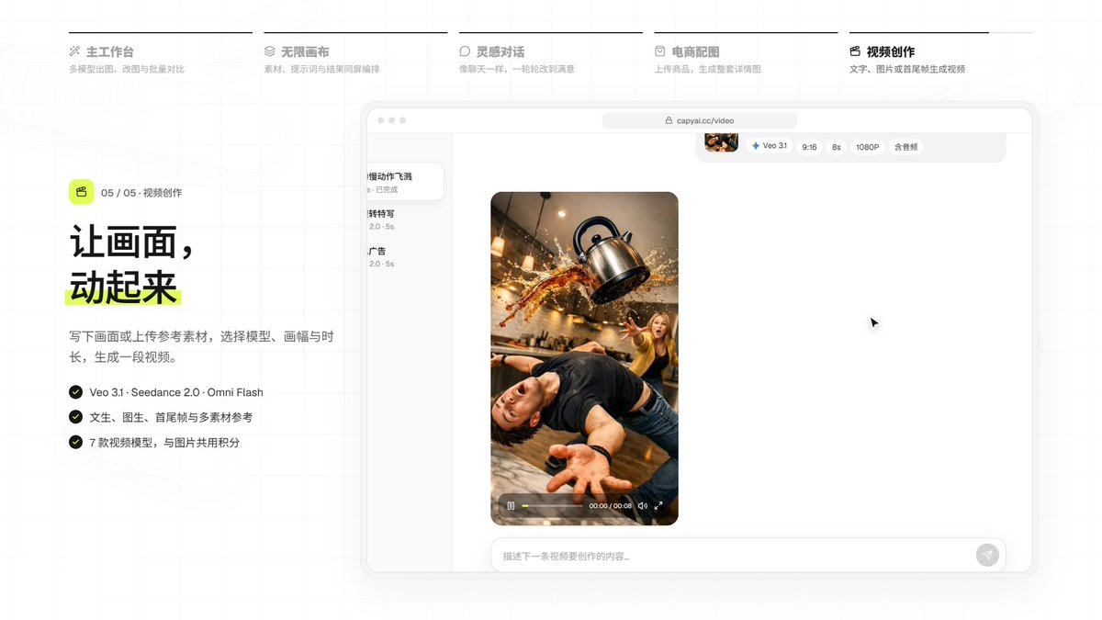This screenshot has height=620, width=1102.
Task: Click the generated kettle video preview
Action: pos(584,358)
